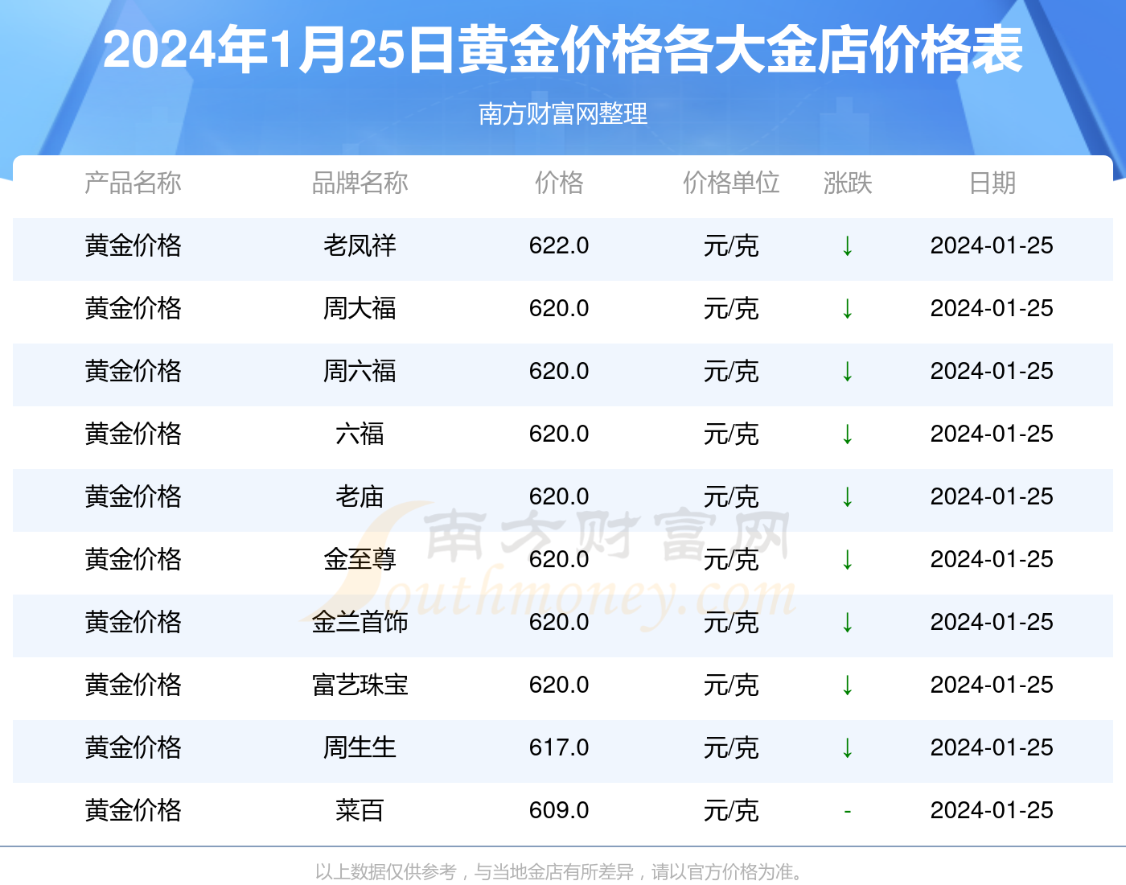Click the decline arrow next to 金至尊
The image size is (1126, 885).
point(848,561)
